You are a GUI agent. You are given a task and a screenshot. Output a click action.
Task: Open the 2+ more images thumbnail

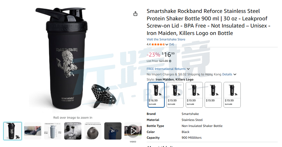point(113,131)
